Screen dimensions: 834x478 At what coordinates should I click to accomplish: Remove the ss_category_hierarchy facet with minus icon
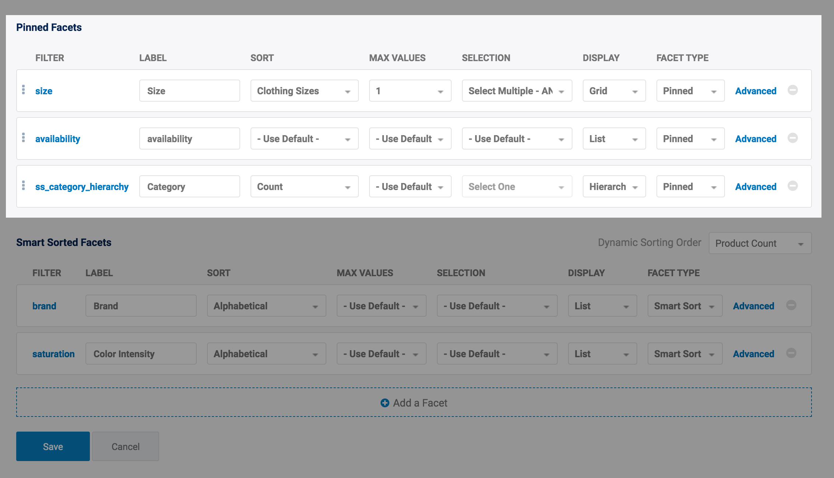tap(792, 186)
